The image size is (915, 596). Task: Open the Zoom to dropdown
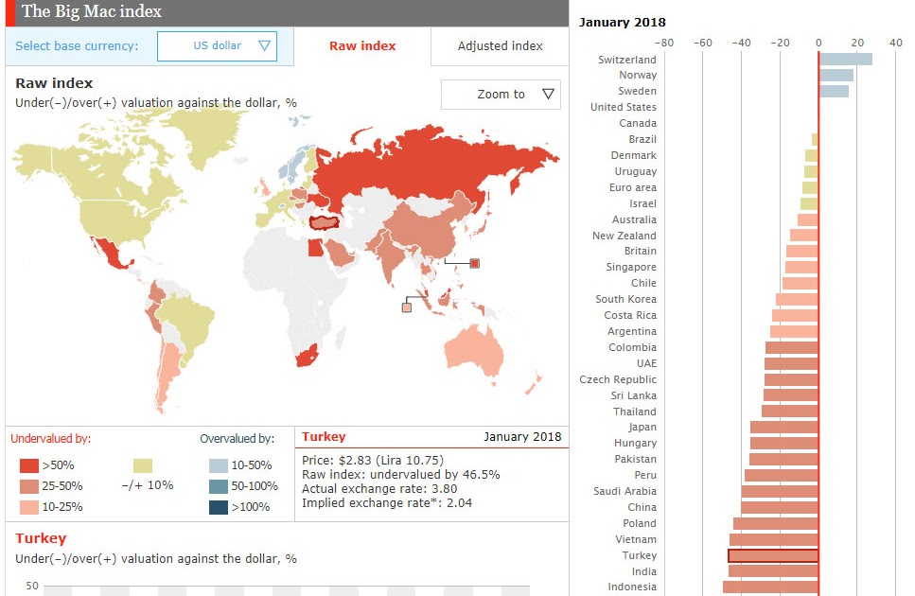click(x=501, y=95)
